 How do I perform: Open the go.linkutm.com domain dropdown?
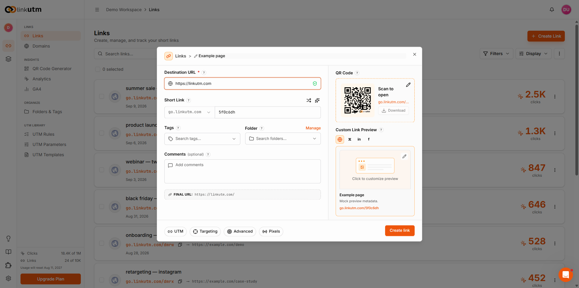click(190, 112)
